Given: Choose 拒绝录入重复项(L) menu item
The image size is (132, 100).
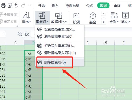Looking at the screenshot, I should click(x=60, y=46).
